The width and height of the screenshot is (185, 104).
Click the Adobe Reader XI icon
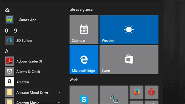tap(10, 61)
